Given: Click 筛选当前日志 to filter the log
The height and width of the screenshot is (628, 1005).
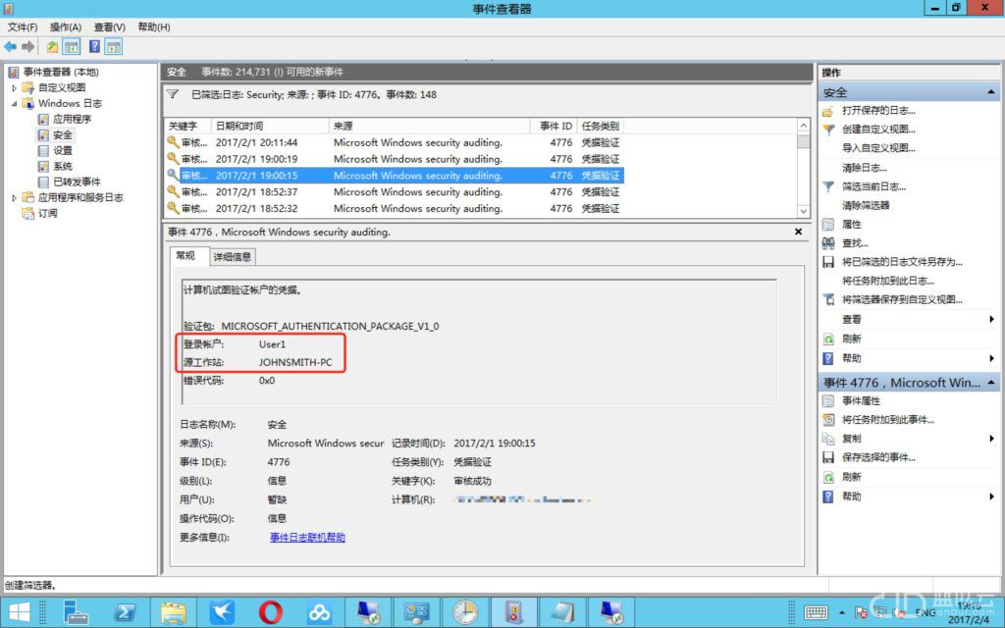Looking at the screenshot, I should pyautogui.click(x=873, y=186).
